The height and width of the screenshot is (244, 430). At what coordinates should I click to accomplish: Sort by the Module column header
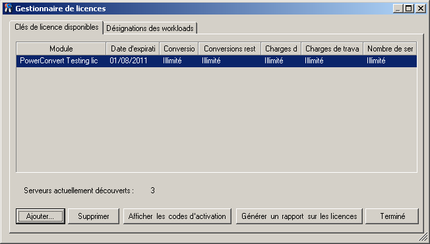[x=61, y=49]
